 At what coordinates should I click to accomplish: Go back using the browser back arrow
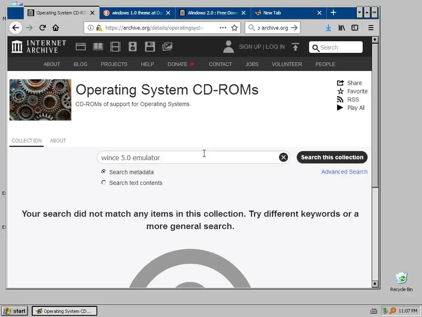(x=16, y=28)
